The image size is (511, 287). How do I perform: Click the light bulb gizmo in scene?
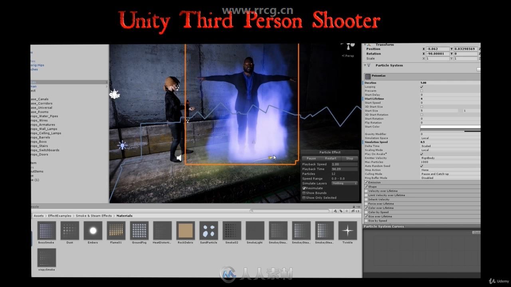click(123, 145)
